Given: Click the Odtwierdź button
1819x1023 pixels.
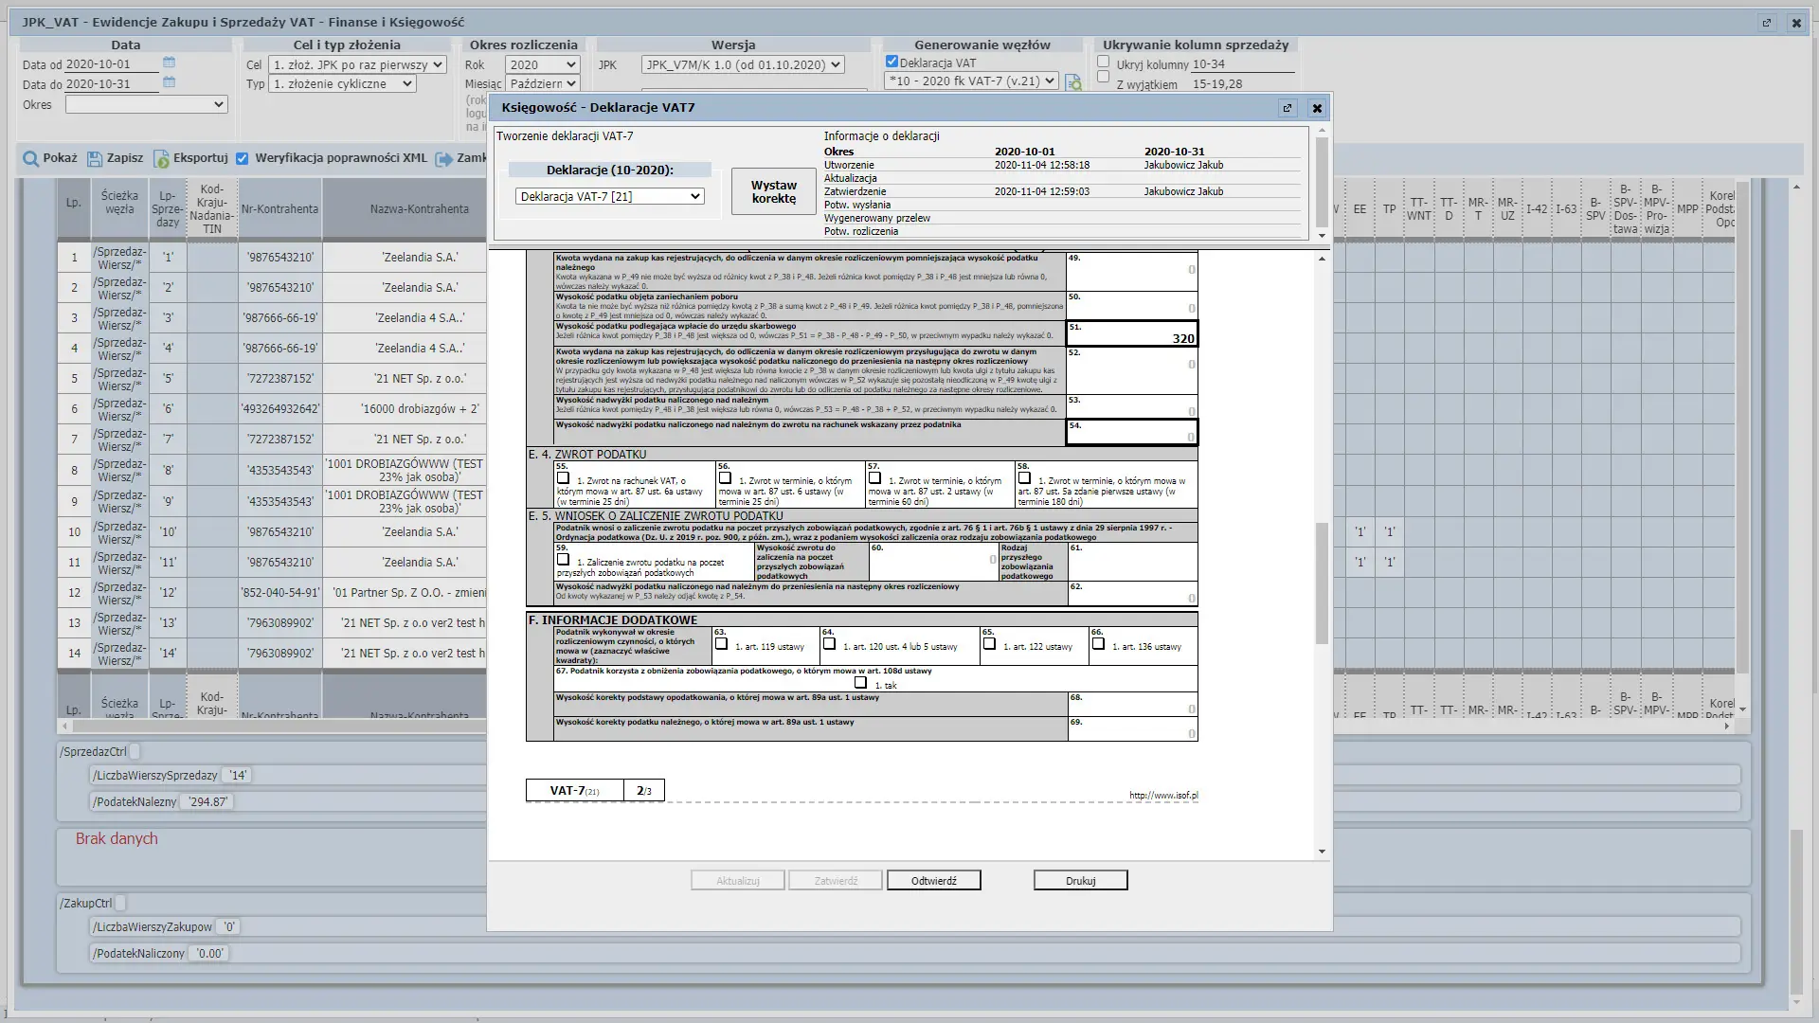Looking at the screenshot, I should (x=933, y=881).
